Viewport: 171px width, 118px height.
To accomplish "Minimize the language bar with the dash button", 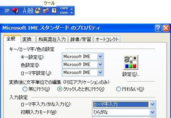I will [72, 9].
